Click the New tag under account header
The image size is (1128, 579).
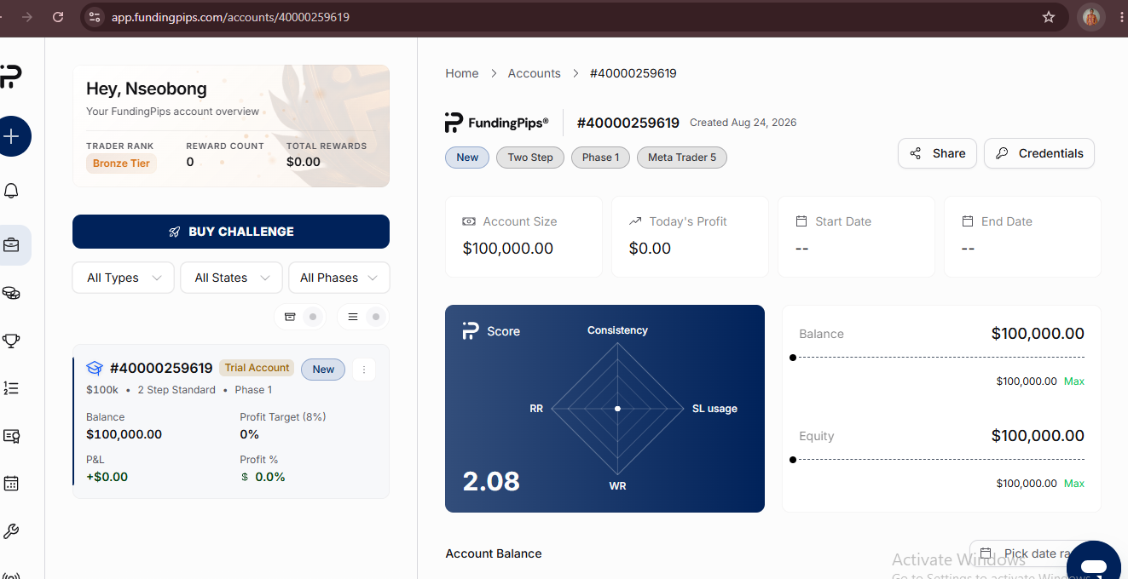pos(467,158)
